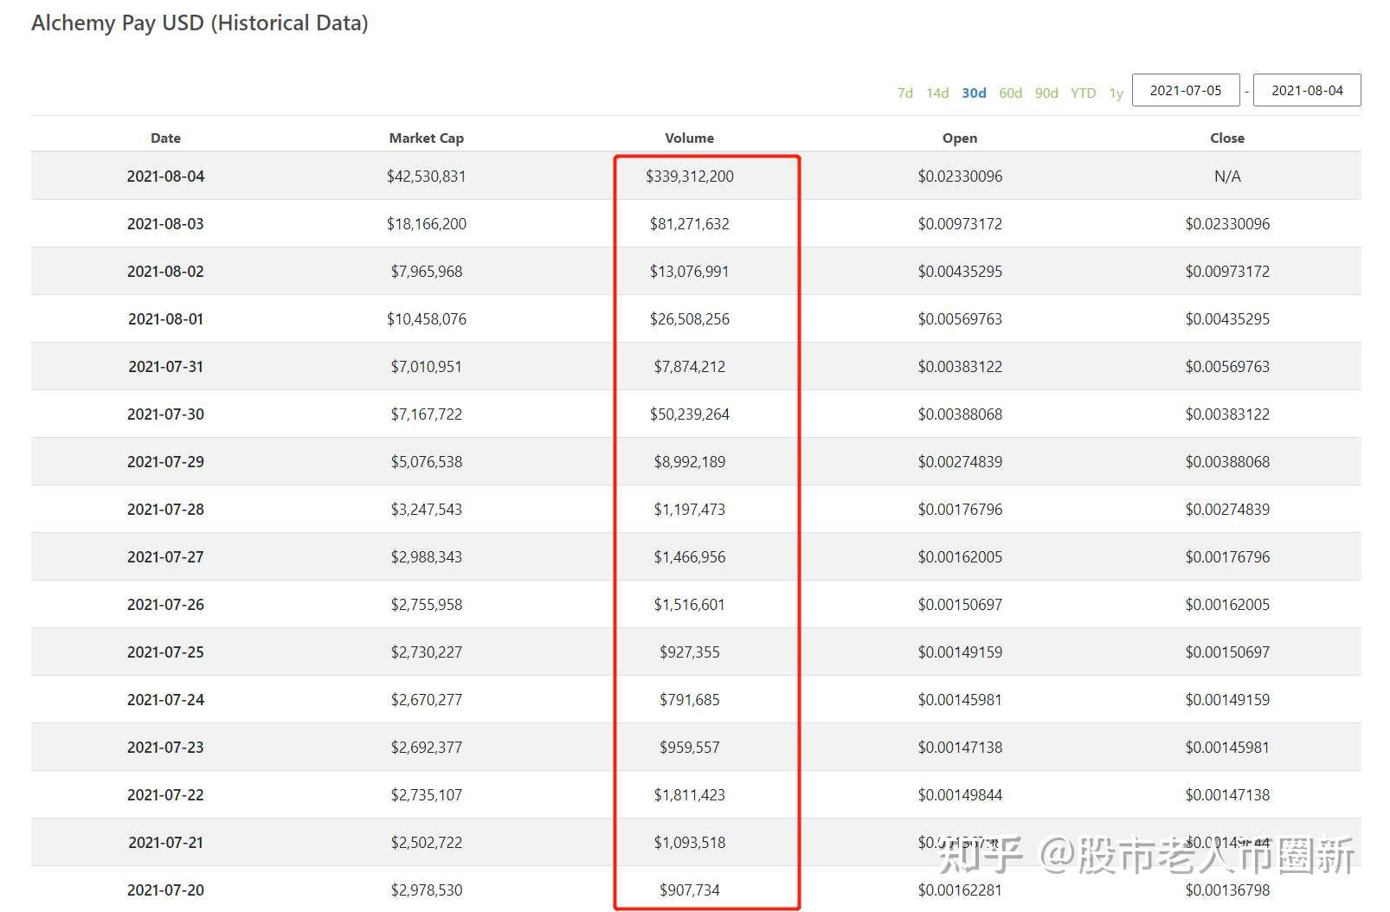Select volume value $50,239,264
1390x912 pixels.
coord(689,414)
